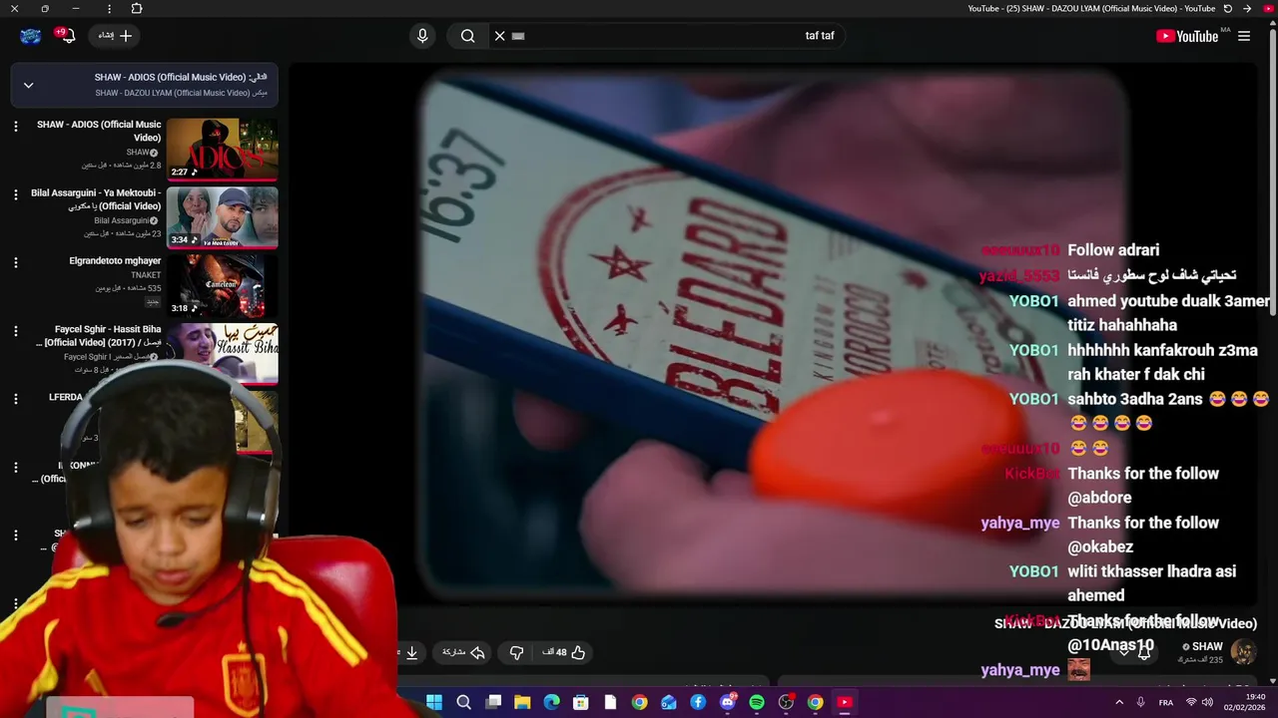Image resolution: width=1278 pixels, height=718 pixels.
Task: Open TNAKET channel name
Action: [x=146, y=275]
